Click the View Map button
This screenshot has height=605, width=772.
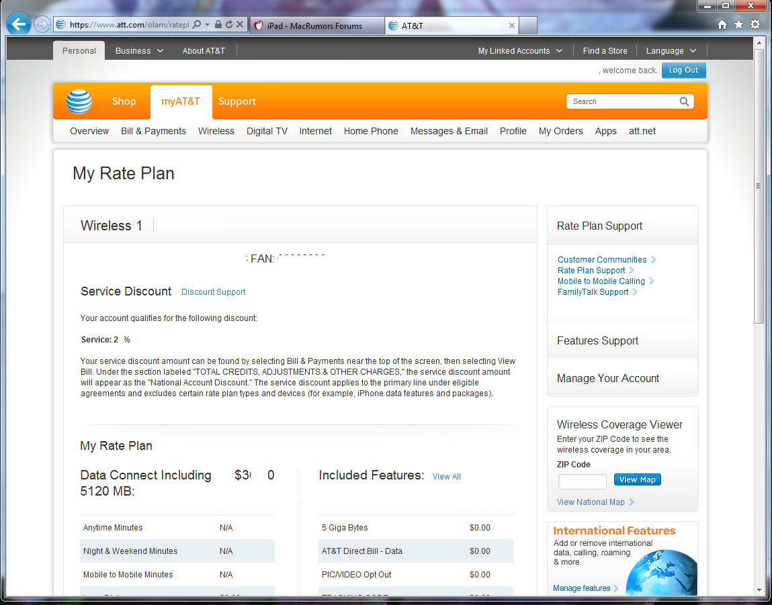(x=637, y=479)
